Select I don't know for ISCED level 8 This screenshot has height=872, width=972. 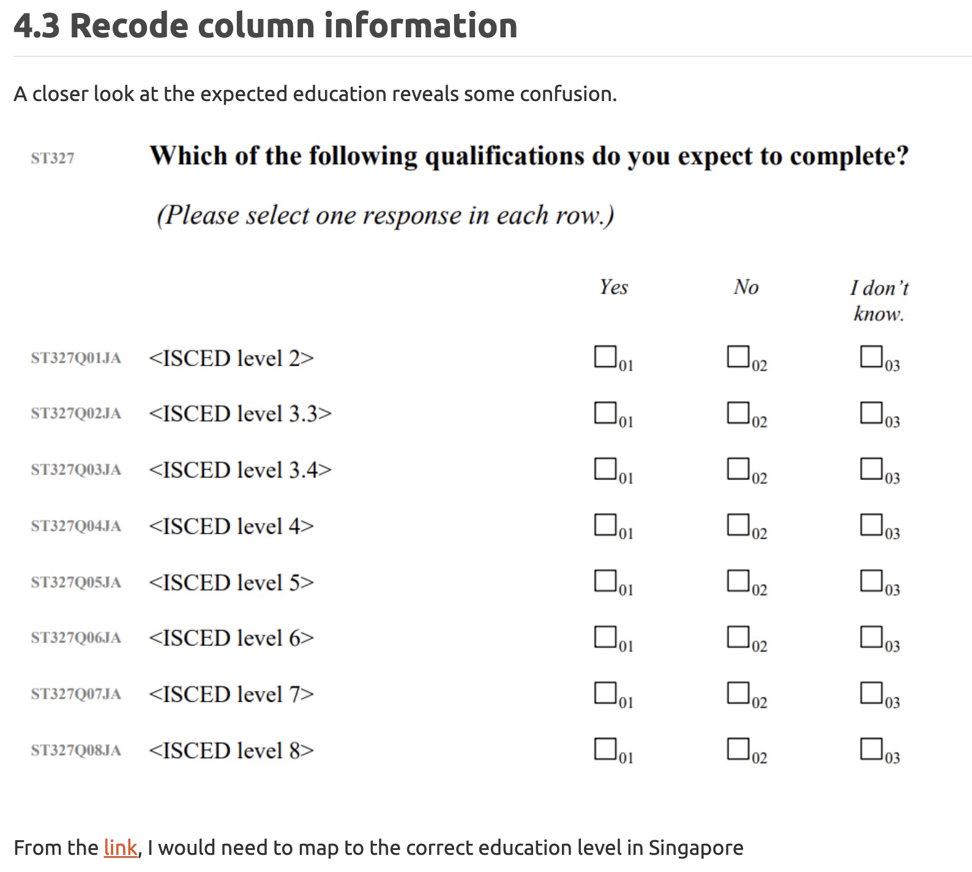point(870,748)
